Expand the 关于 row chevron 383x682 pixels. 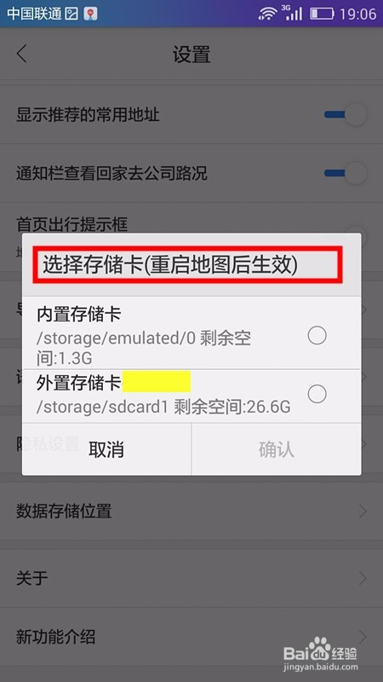(x=363, y=578)
